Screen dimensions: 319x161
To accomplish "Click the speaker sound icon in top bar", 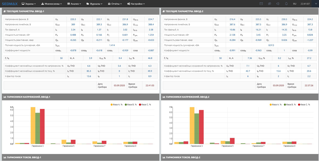I will tap(278, 4).
